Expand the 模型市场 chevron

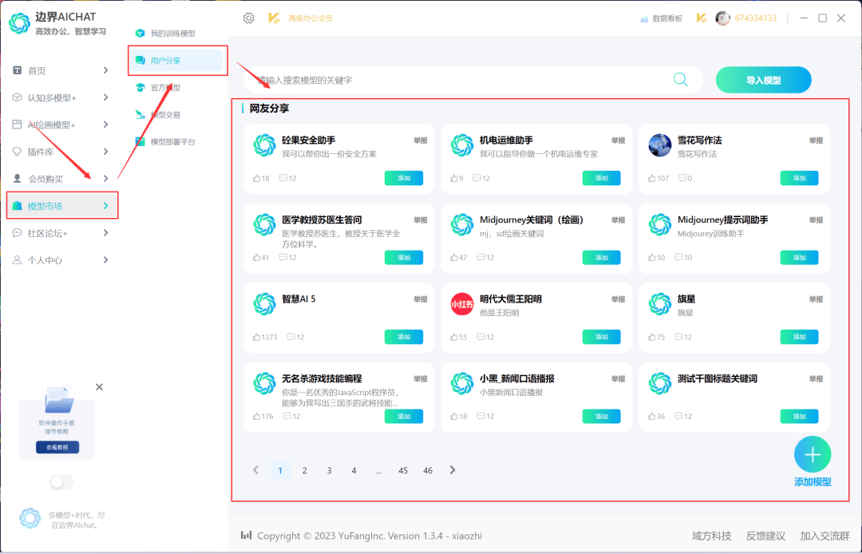(x=105, y=205)
